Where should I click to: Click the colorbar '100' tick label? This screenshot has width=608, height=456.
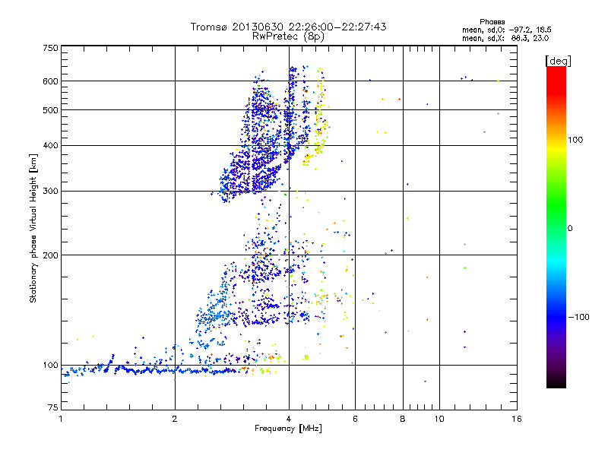pyautogui.click(x=575, y=140)
